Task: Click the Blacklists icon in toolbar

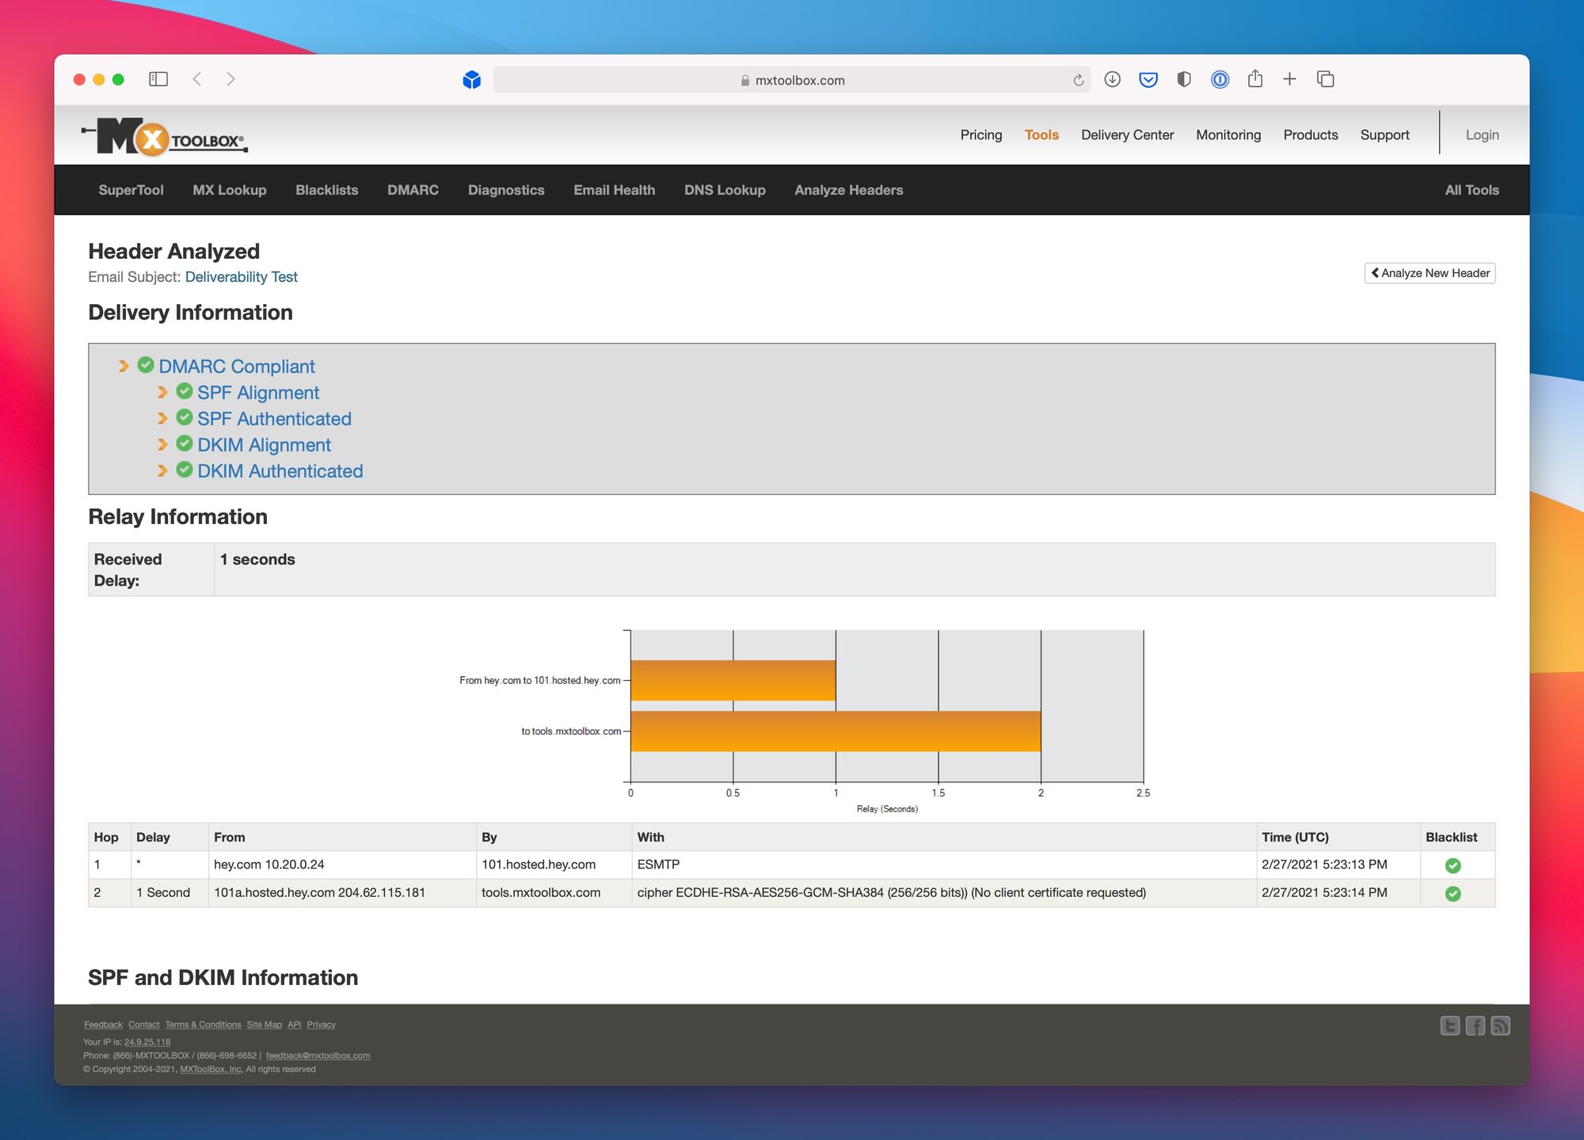Action: (x=325, y=189)
